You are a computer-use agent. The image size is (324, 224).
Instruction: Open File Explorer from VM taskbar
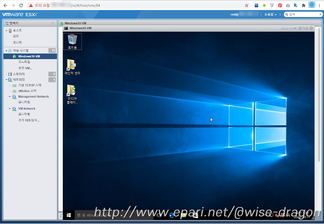point(183,215)
